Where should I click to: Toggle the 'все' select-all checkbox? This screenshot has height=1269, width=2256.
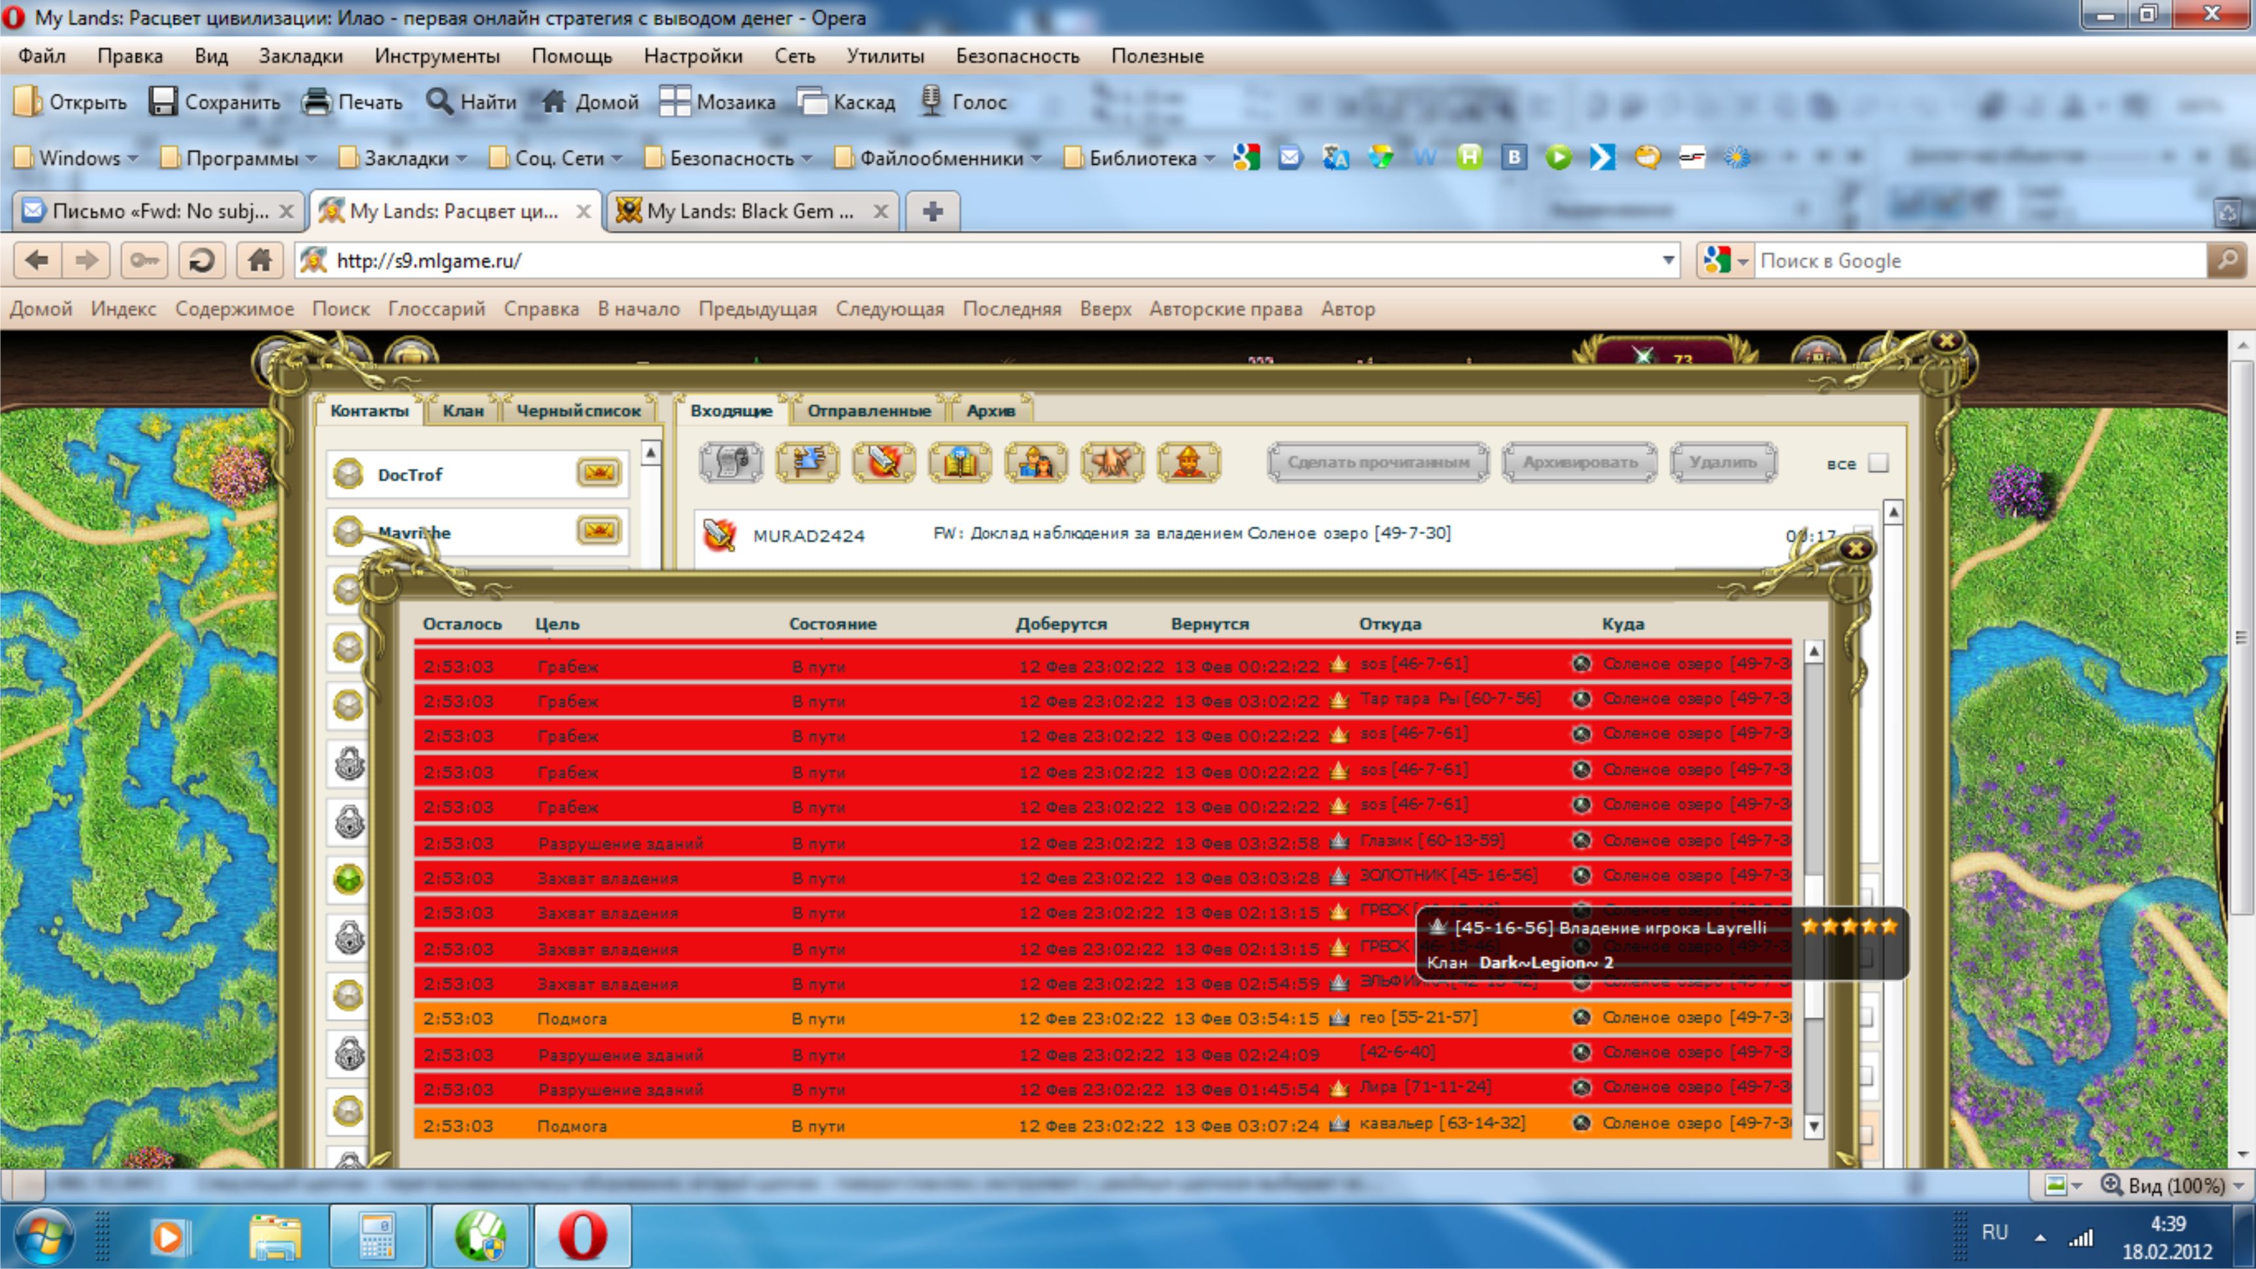(x=1878, y=463)
